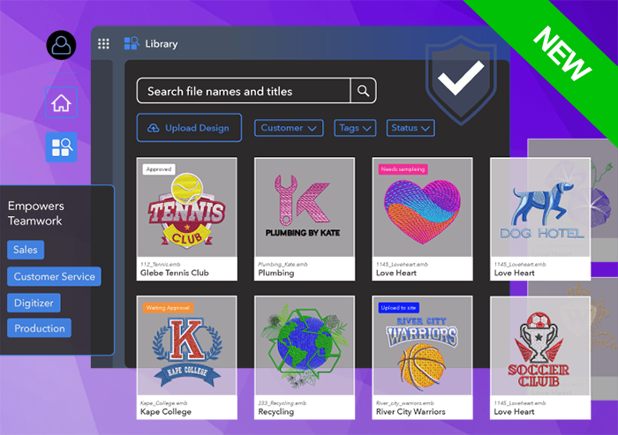Click the Production role tag
The height and width of the screenshot is (435, 618).
(x=39, y=328)
